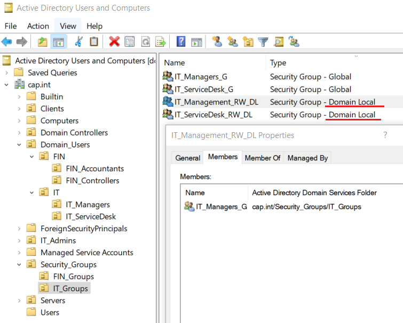The image size is (403, 323).
Task: Collapse the Domain_Users OU
Action: 19,144
